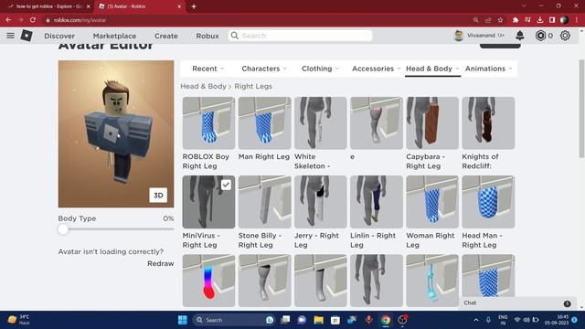585x329 pixels.
Task: Bookmark this page with the star icon
Action: pyautogui.click(x=500, y=20)
